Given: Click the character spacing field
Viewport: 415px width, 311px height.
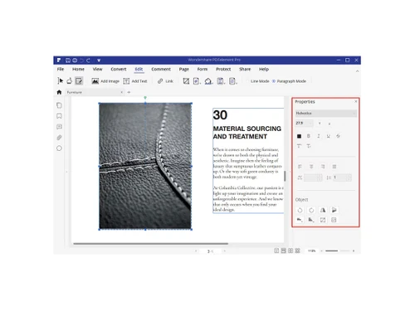Looking at the screenshot, I should [x=313, y=177].
